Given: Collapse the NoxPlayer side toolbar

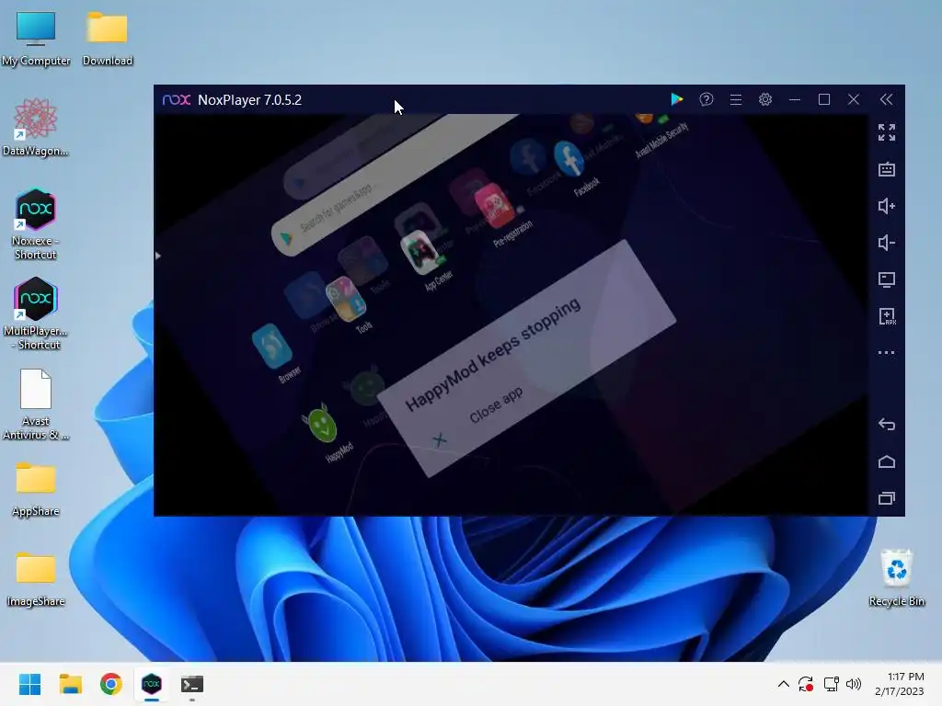Looking at the screenshot, I should coord(886,99).
